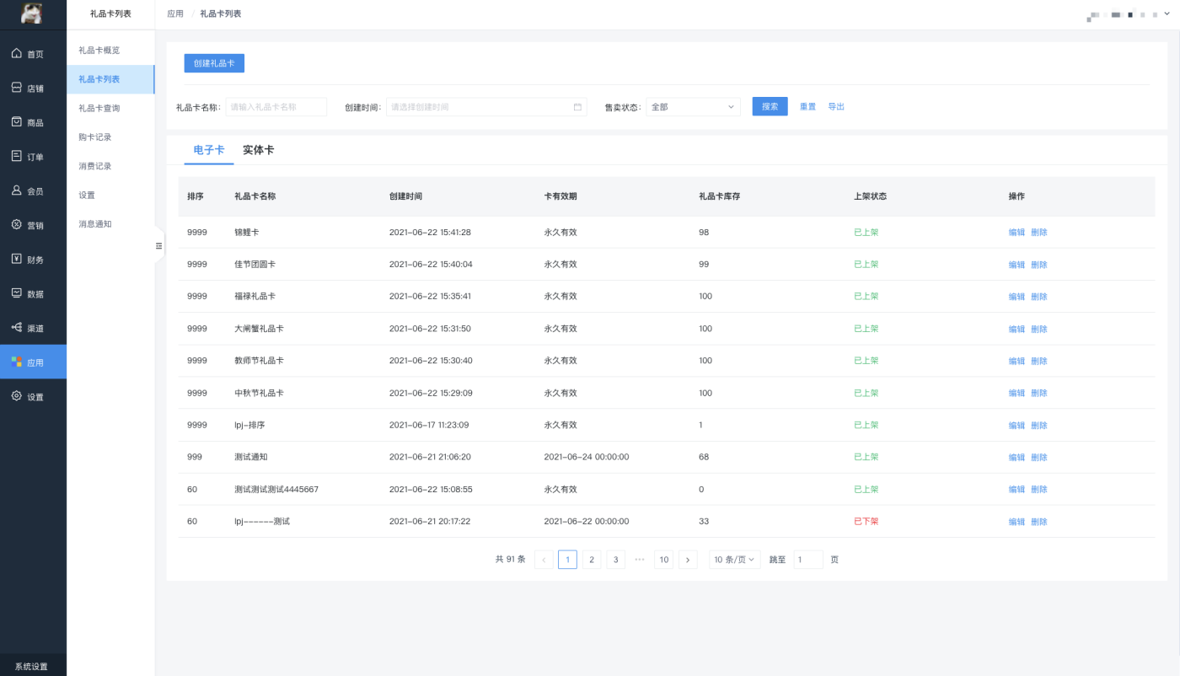Image resolution: width=1180 pixels, height=676 pixels.
Task: Edit the lpj------测试 row
Action: (x=1017, y=522)
